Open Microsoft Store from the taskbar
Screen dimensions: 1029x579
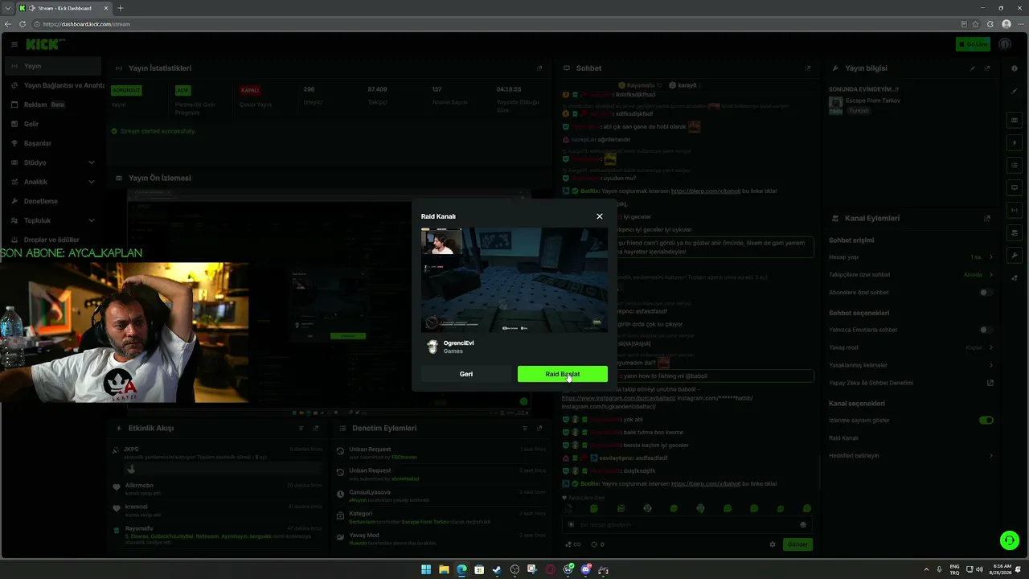click(x=479, y=569)
